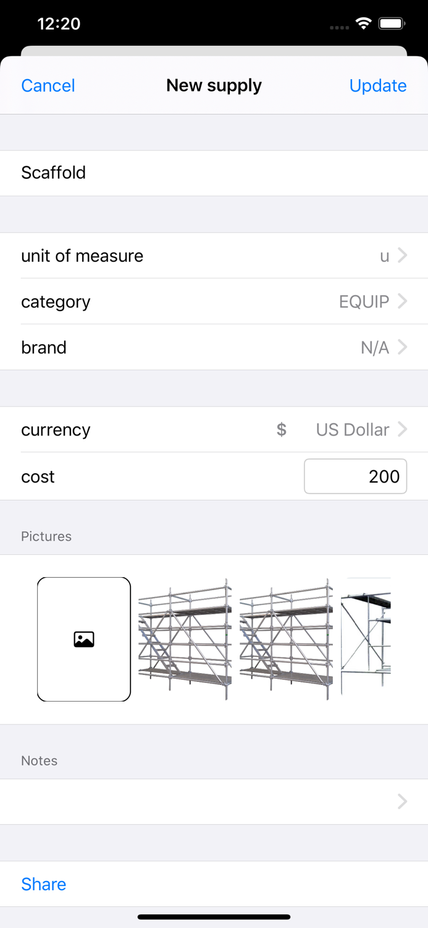Screen dimensions: 428x928
Task: Open the US Dollar currency picker
Action: [x=214, y=429]
